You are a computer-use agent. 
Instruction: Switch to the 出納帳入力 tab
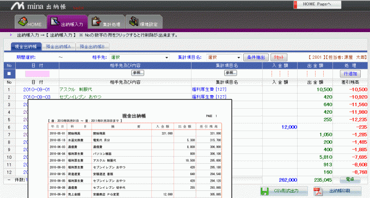67,22
